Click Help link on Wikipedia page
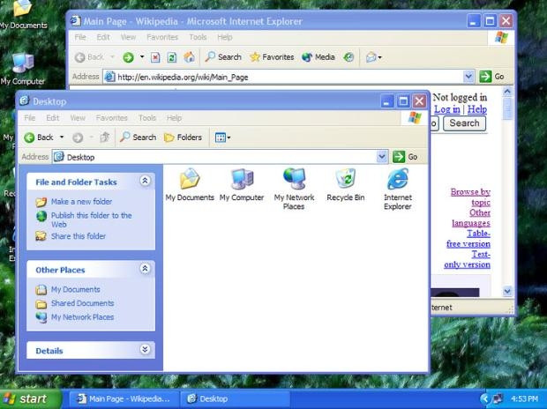 pyautogui.click(x=477, y=109)
